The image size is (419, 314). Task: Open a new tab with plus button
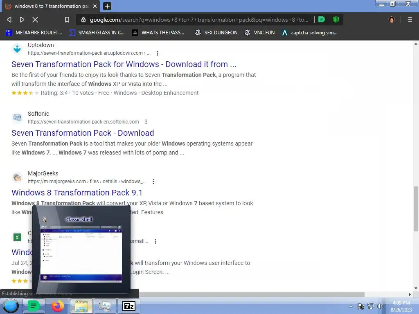click(107, 6)
